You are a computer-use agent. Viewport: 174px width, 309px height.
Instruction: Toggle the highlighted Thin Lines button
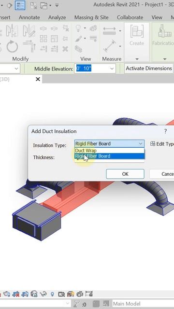point(20,5)
